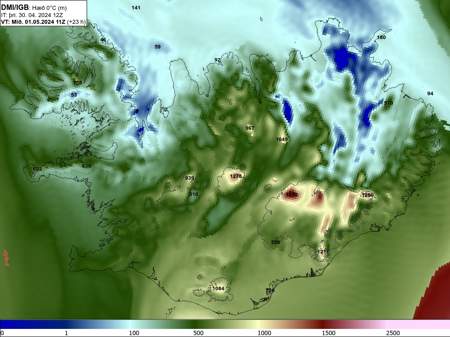Click the 2500 label on the color scale
This screenshot has height=337, width=450.
(393, 333)
